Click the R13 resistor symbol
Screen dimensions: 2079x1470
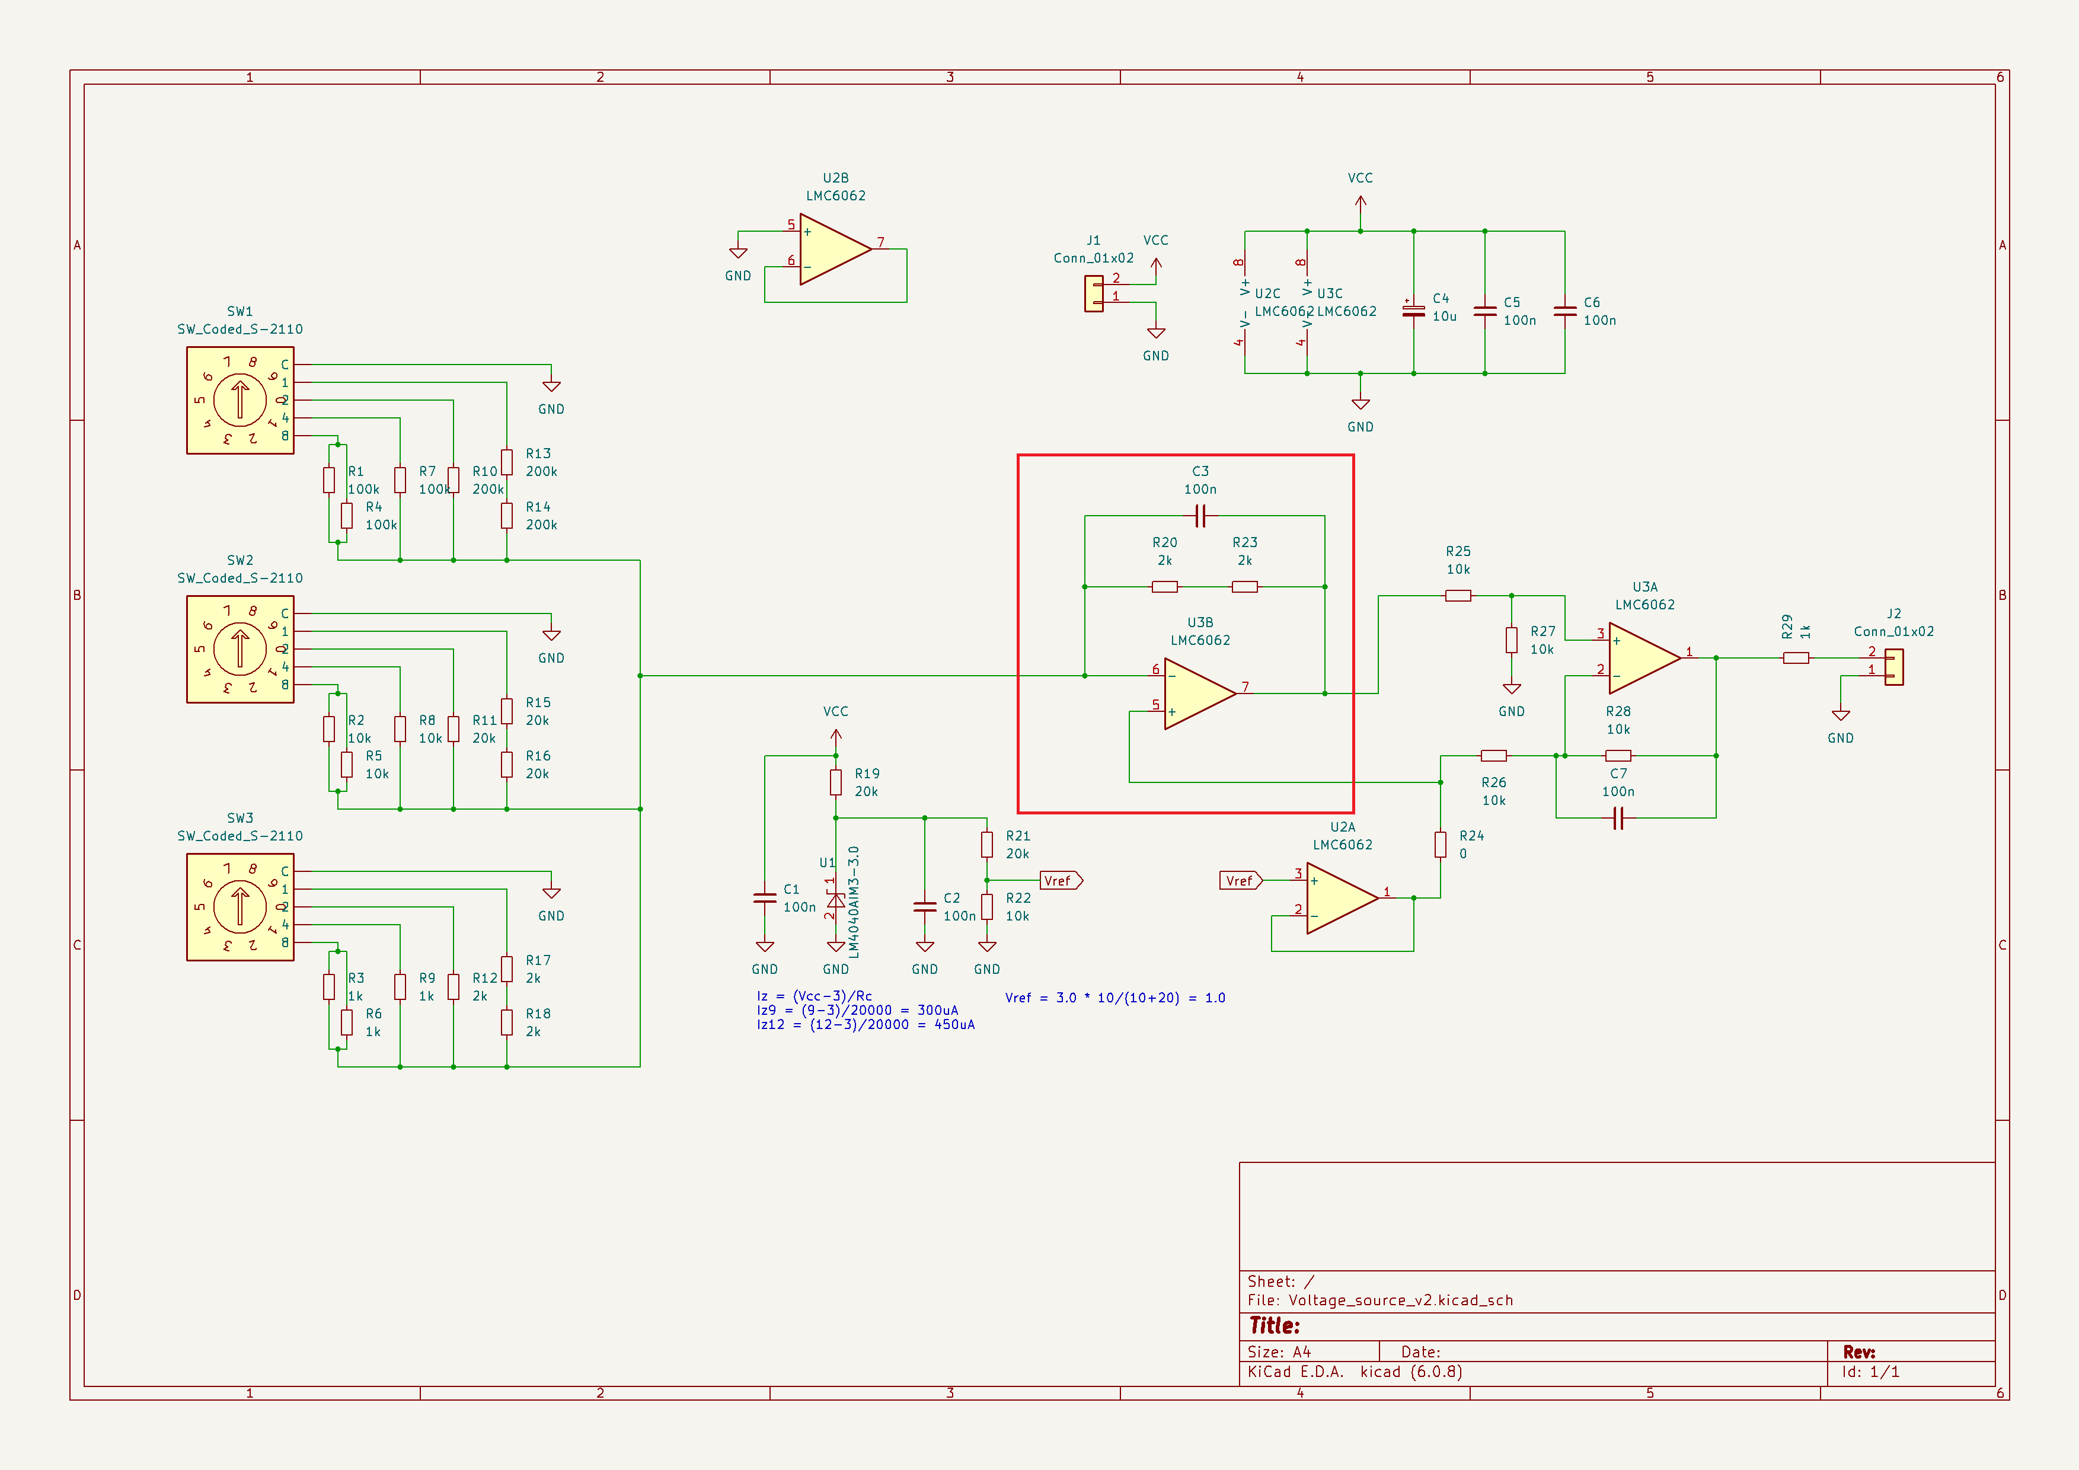point(507,462)
